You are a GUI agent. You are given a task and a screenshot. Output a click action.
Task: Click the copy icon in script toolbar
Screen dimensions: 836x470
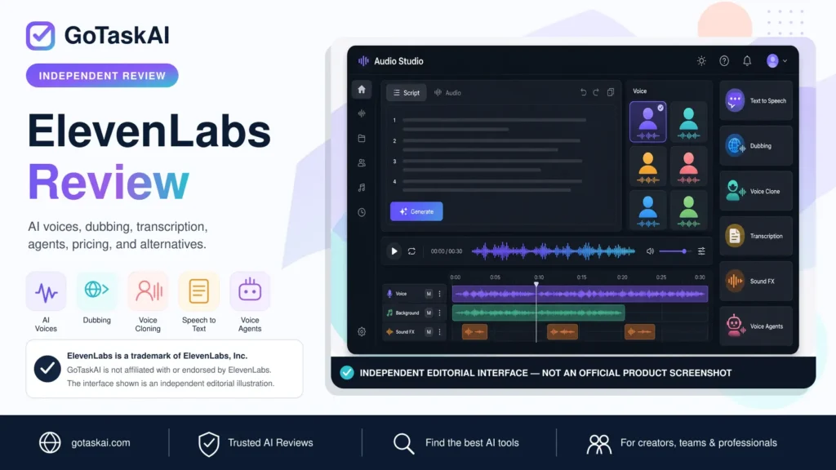tap(611, 92)
